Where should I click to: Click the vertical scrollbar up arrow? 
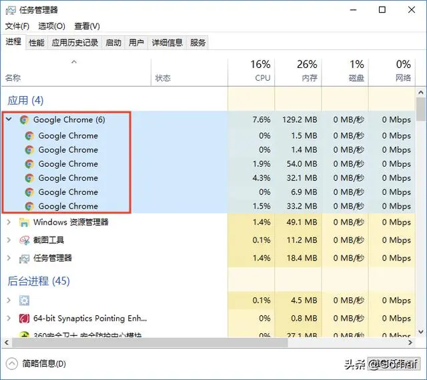pos(421,93)
